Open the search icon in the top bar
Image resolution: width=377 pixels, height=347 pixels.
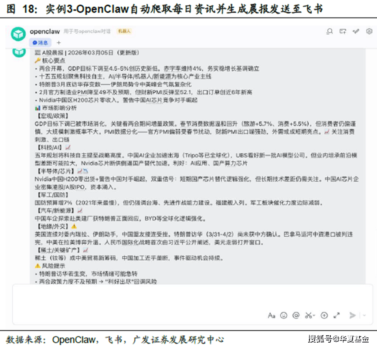coord(330,31)
